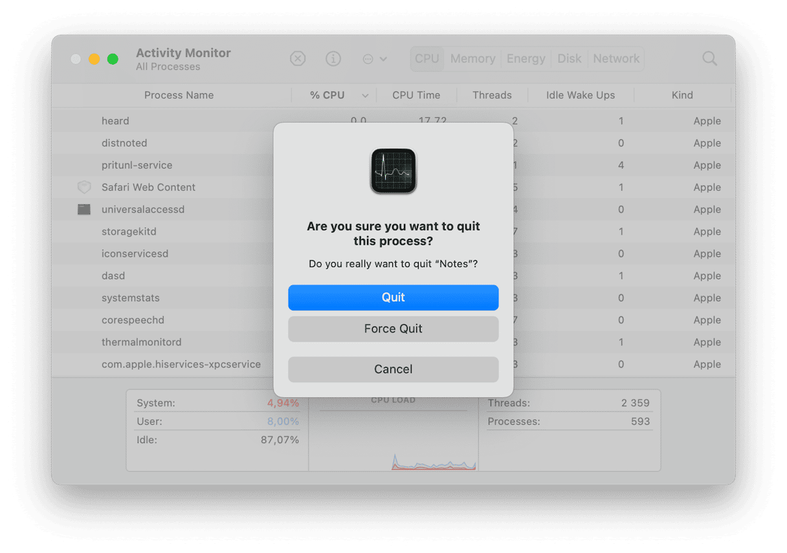
Task: Open the Disk tab
Action: (x=570, y=59)
